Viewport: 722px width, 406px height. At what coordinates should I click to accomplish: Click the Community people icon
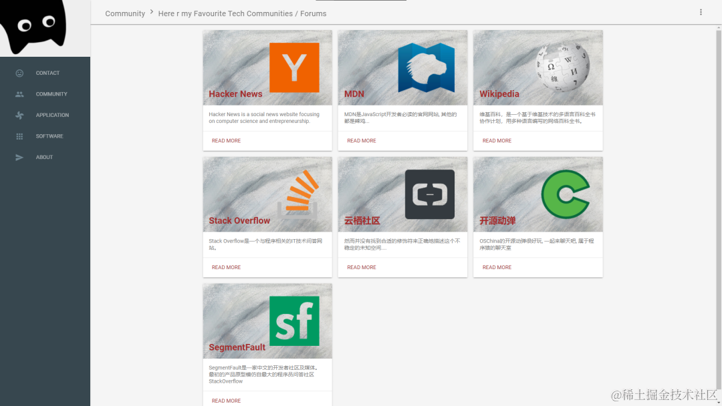[19, 94]
